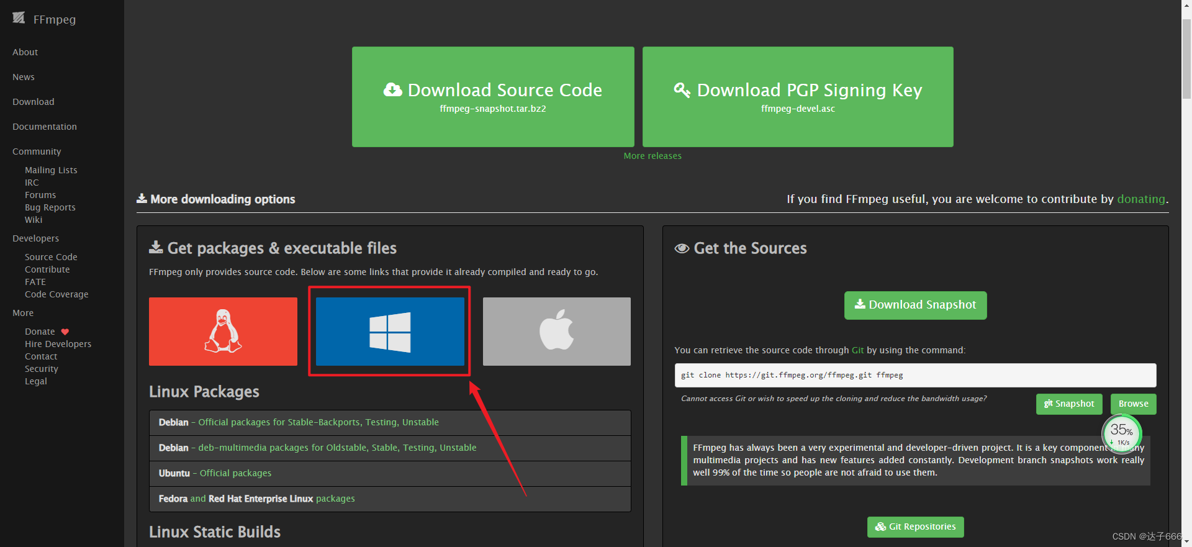Open the Windows builds tile
Screen dimensions: 1192x547
click(x=390, y=332)
